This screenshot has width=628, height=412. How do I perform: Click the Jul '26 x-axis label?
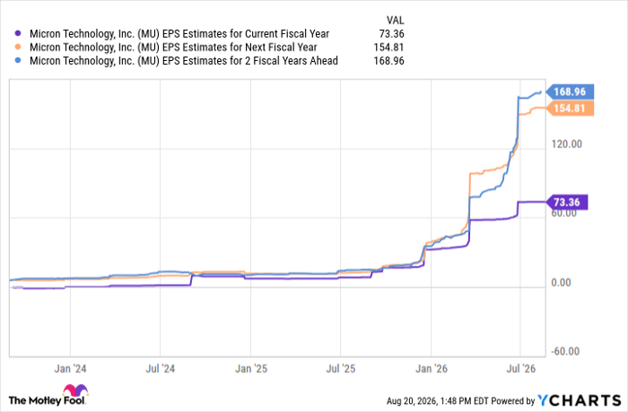click(x=520, y=369)
